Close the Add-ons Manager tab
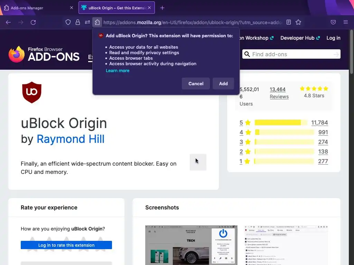The height and width of the screenshot is (265, 354). (x=72, y=8)
